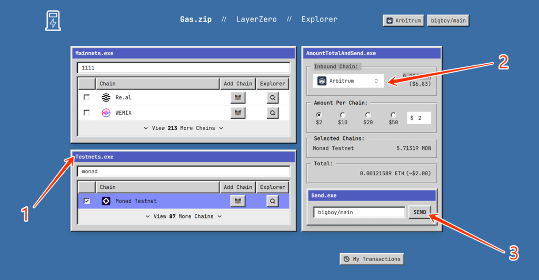
Task: Expand View 87 More Chains
Action: pos(184,216)
